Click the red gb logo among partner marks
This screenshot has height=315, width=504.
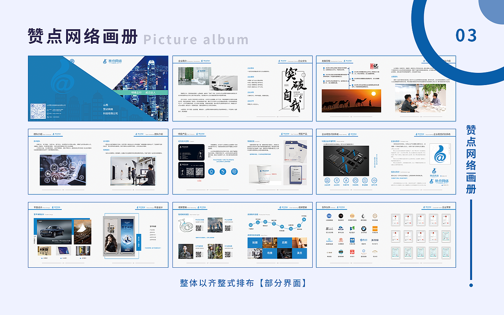click(x=352, y=252)
